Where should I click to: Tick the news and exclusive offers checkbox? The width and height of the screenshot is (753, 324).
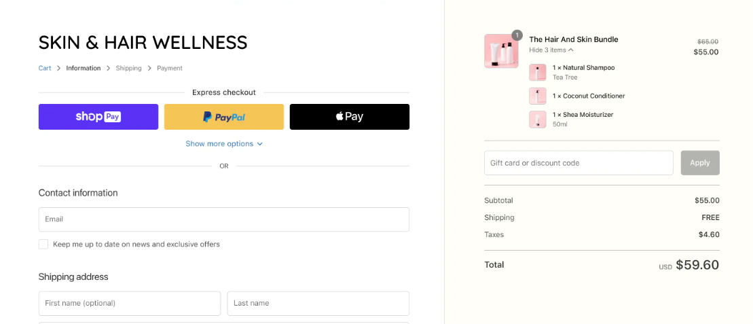(x=43, y=245)
